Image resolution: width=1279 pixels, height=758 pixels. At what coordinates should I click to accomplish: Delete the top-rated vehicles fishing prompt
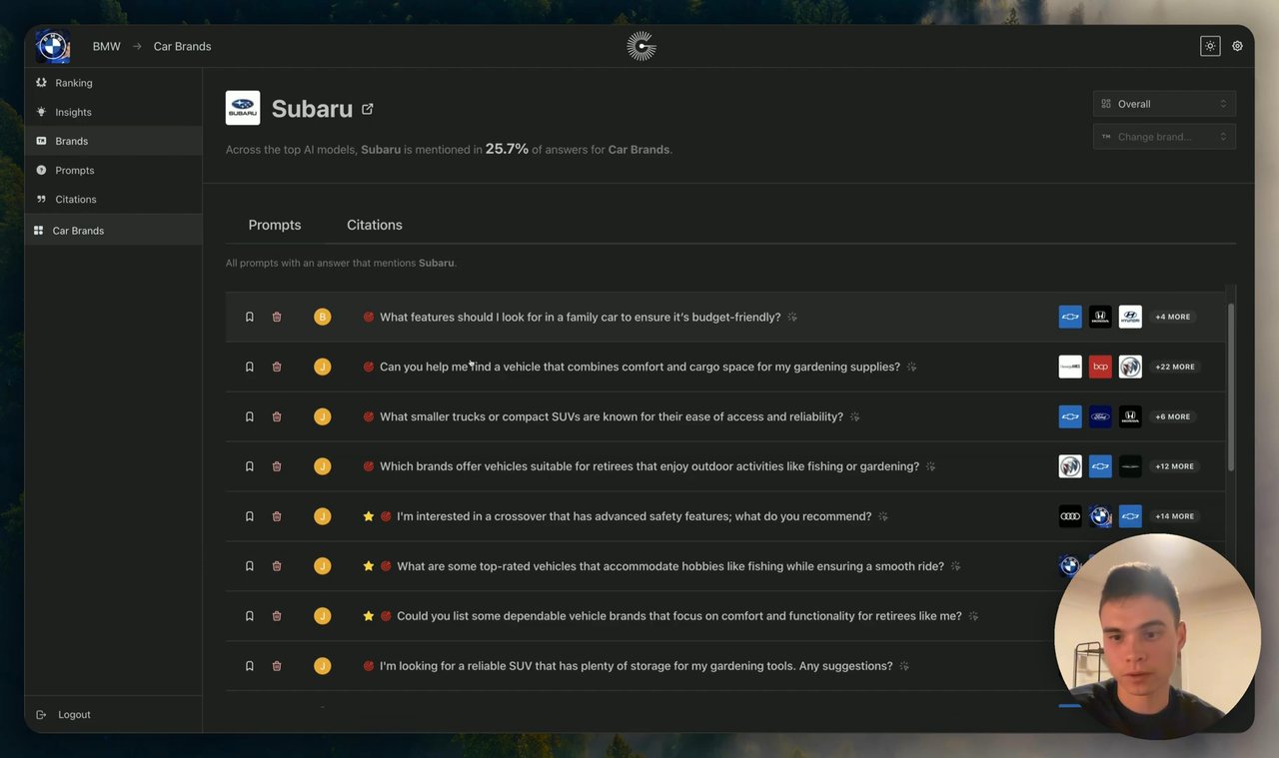pyautogui.click(x=277, y=566)
